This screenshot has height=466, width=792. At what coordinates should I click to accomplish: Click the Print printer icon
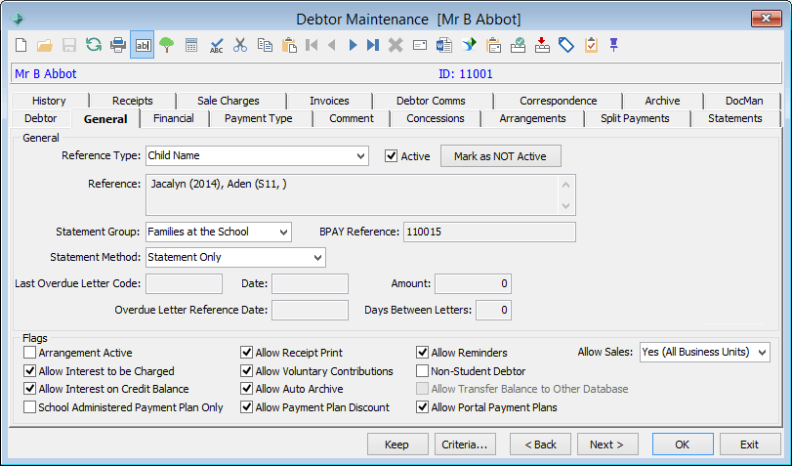click(x=118, y=45)
